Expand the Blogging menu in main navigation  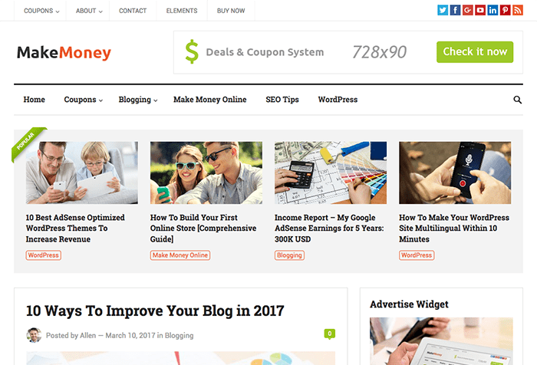[138, 100]
